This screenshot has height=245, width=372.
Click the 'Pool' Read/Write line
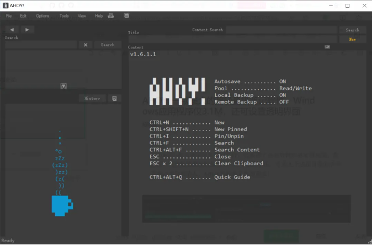coord(263,88)
